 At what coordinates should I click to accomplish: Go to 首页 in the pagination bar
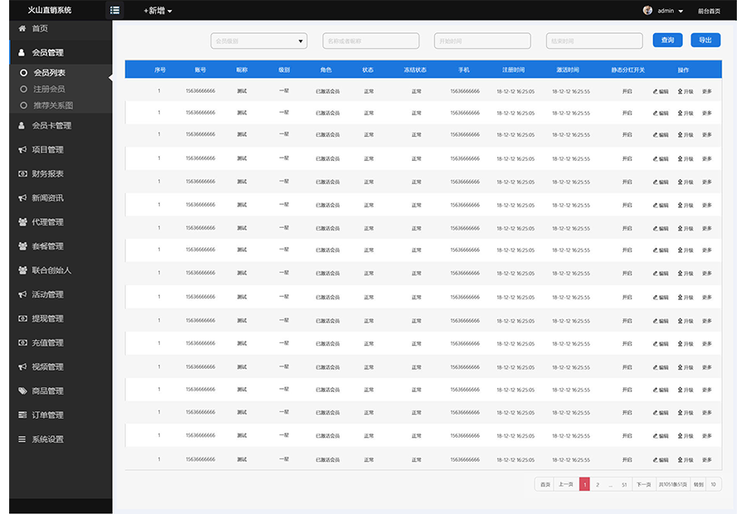click(x=545, y=484)
